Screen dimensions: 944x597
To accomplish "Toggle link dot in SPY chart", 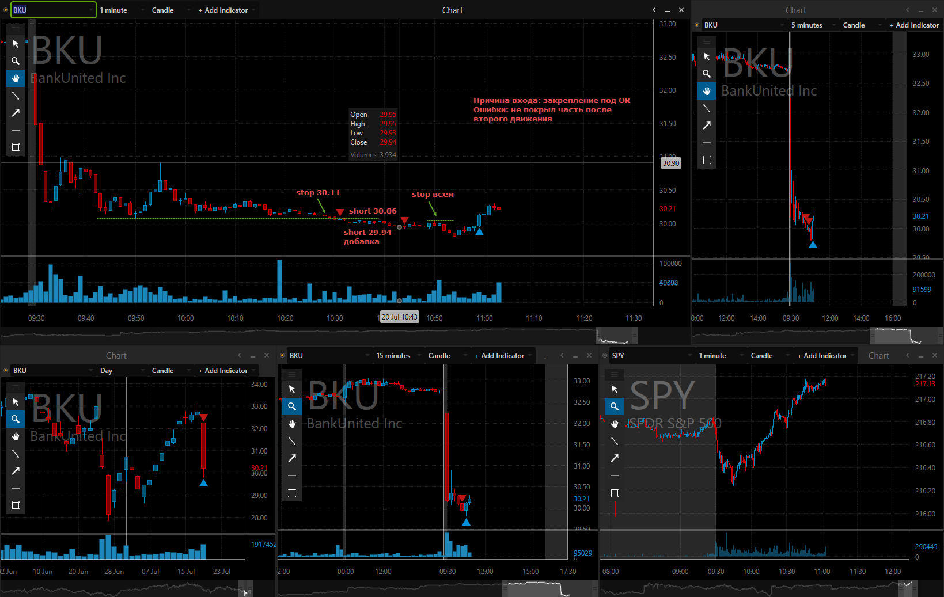I will click(x=605, y=356).
